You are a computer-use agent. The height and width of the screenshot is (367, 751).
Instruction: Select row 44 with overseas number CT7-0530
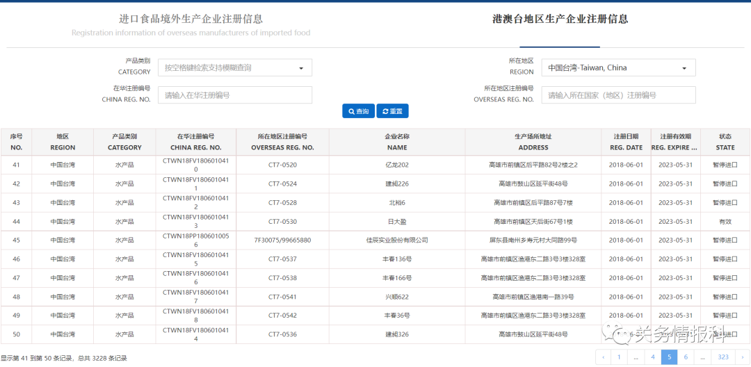[282, 222]
